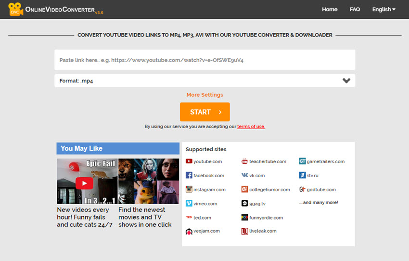Click '...and many more!' text
Screen dimensions: 409x261
click(319, 202)
